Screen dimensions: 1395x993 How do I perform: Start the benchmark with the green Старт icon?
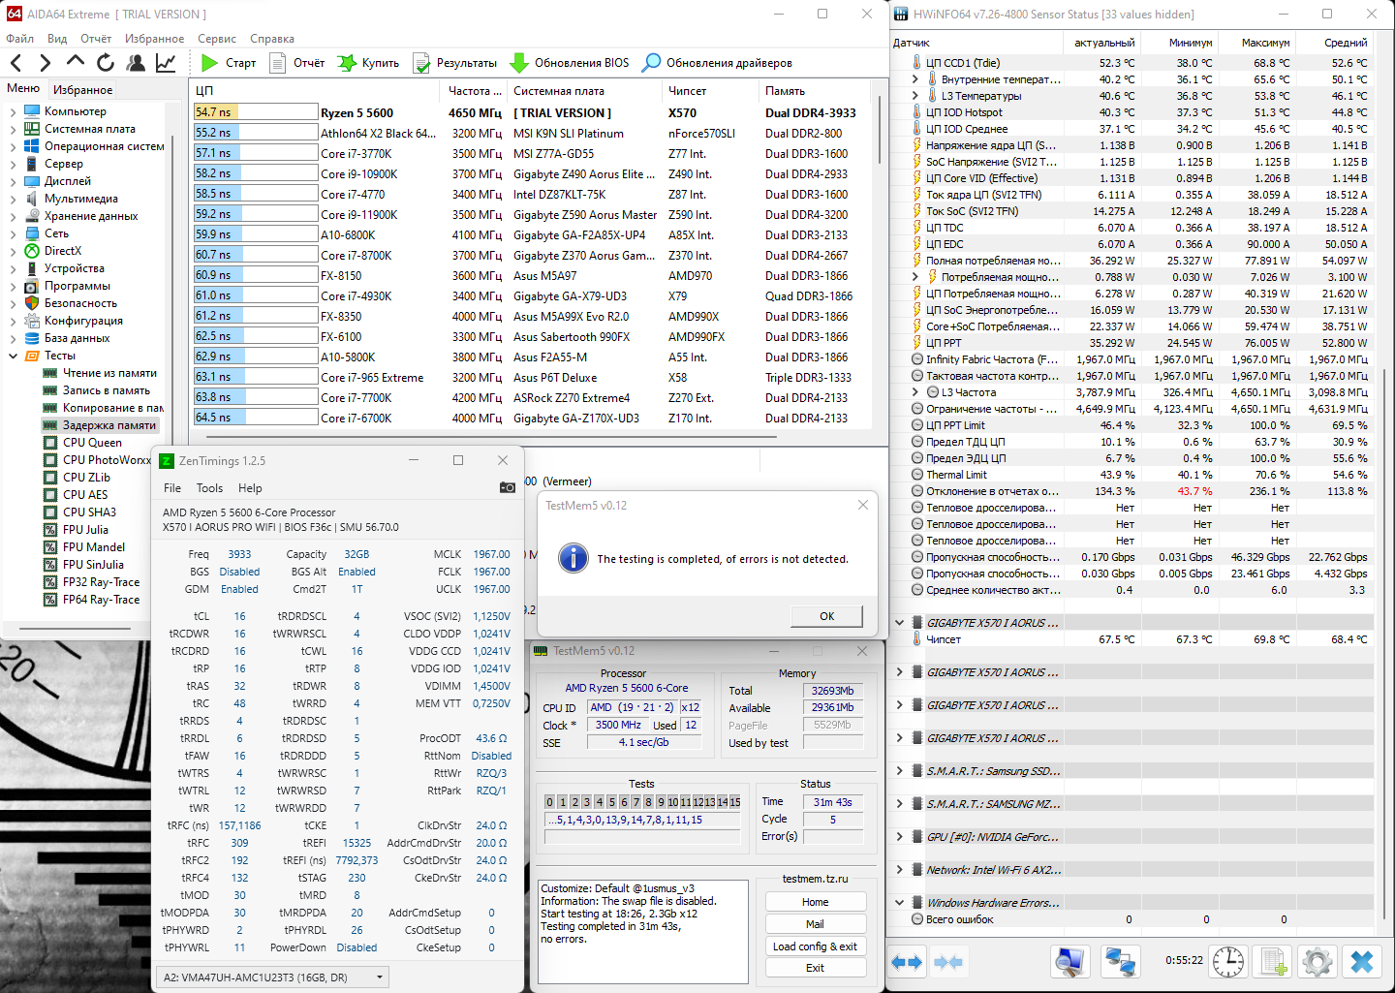[x=209, y=63]
